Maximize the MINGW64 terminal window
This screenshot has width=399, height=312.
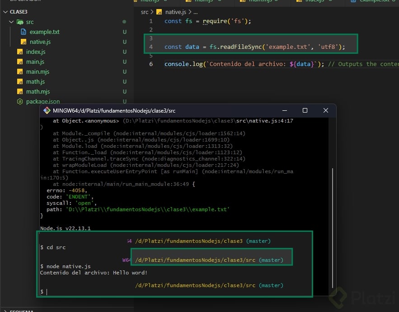click(305, 110)
